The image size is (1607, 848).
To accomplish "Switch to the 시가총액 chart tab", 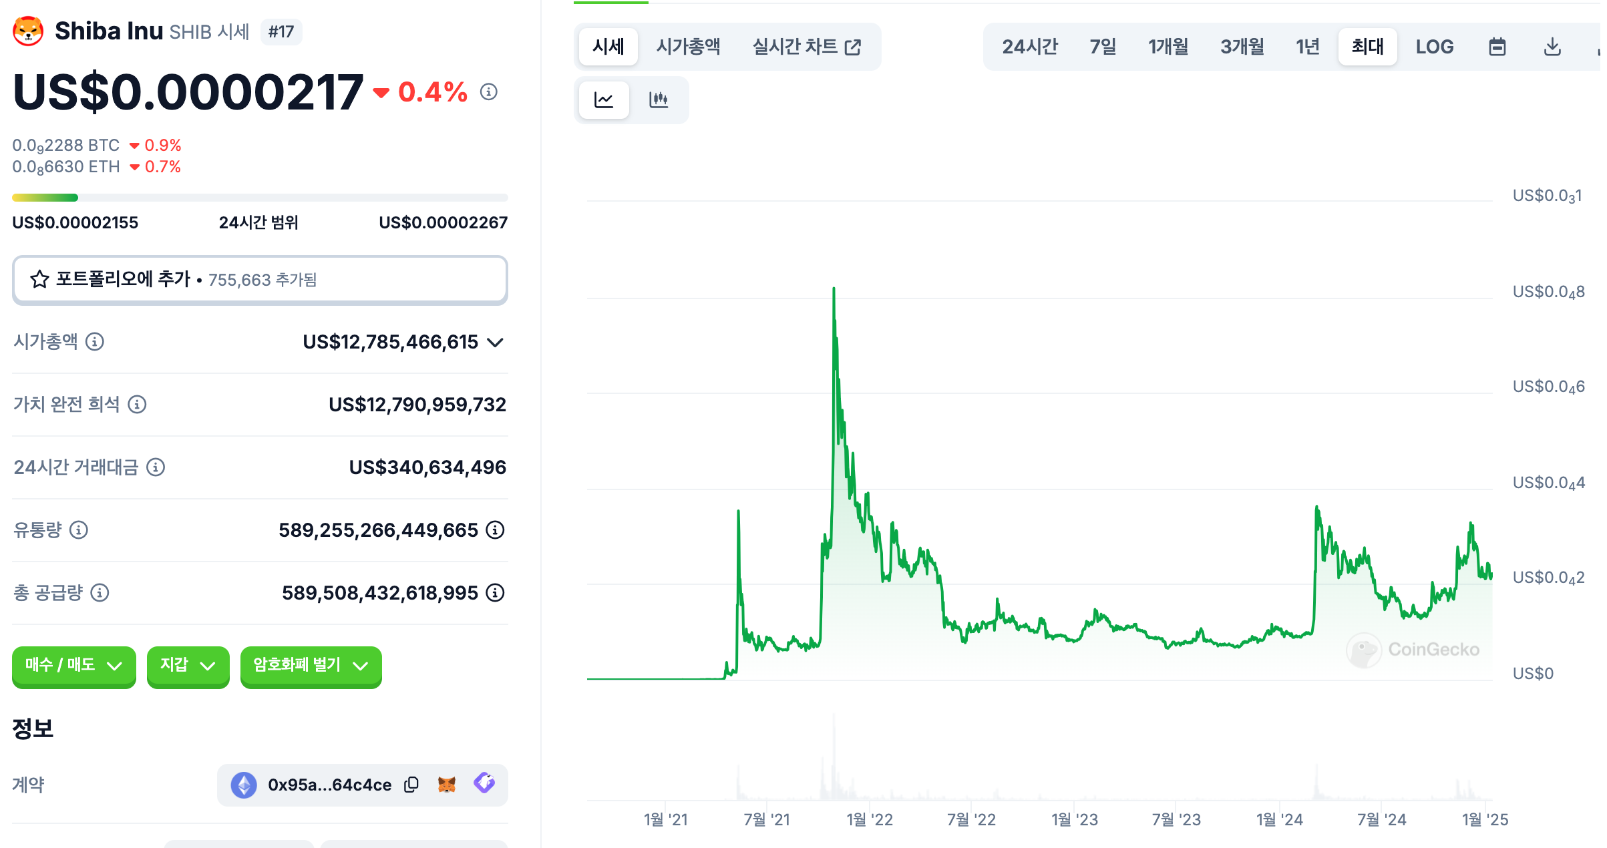I will click(x=687, y=47).
